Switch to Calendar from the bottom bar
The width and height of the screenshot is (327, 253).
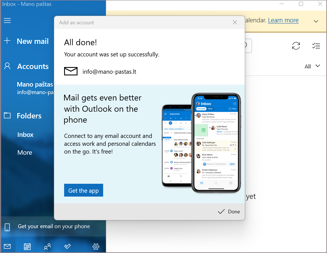(x=27, y=246)
